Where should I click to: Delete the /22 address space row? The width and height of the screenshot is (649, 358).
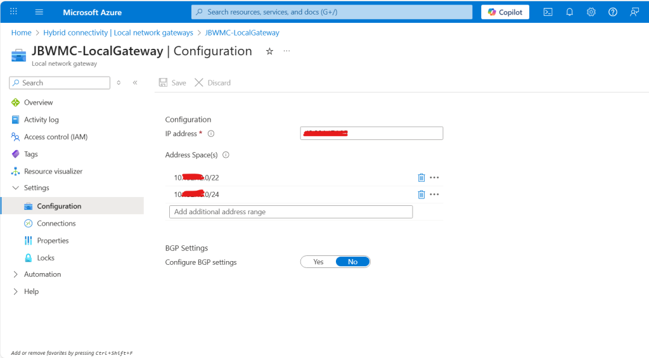click(x=421, y=177)
